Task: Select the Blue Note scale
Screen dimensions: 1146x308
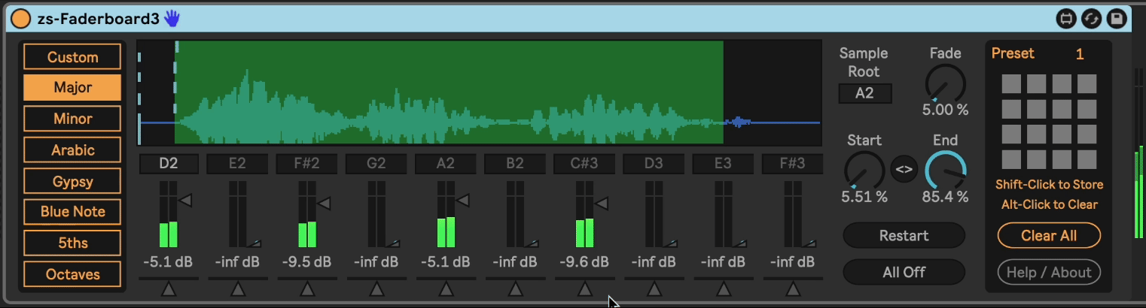Action: tap(72, 212)
